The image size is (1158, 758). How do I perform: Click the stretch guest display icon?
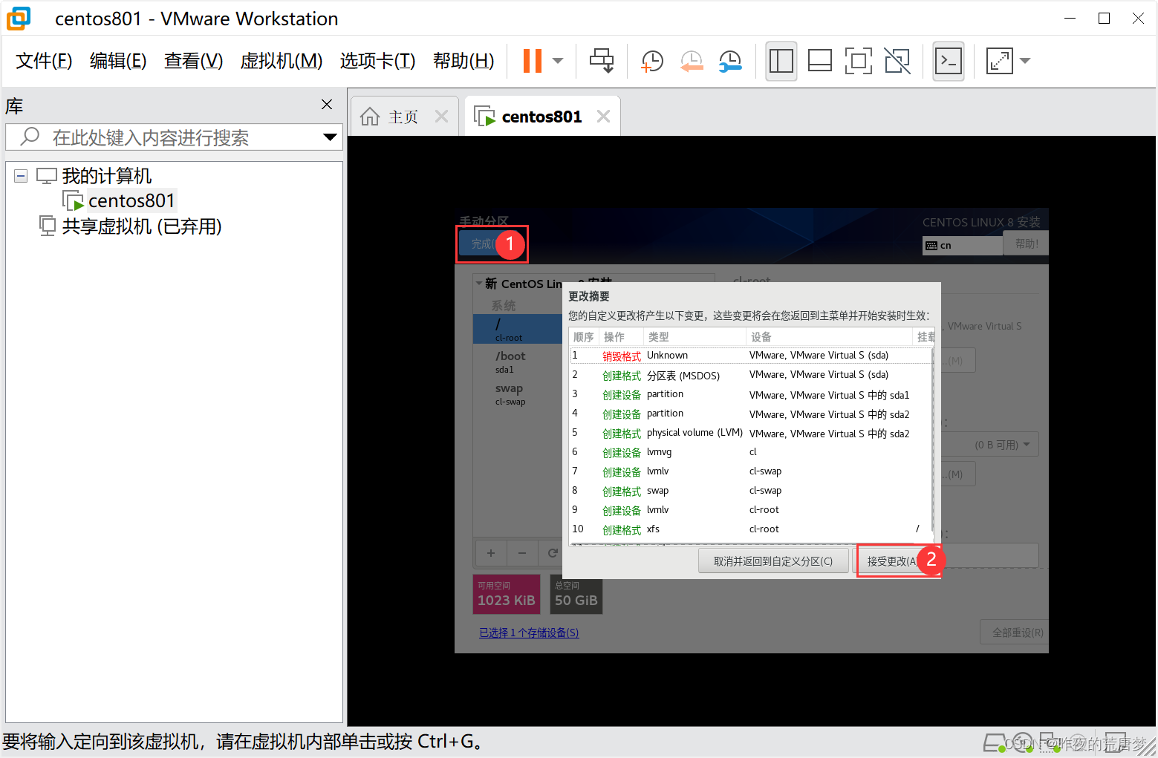pyautogui.click(x=1000, y=61)
